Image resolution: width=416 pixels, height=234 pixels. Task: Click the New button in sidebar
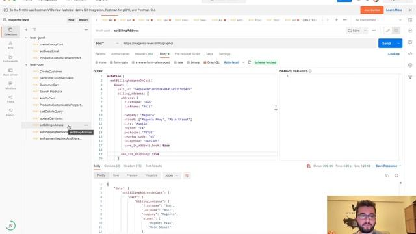71,20
